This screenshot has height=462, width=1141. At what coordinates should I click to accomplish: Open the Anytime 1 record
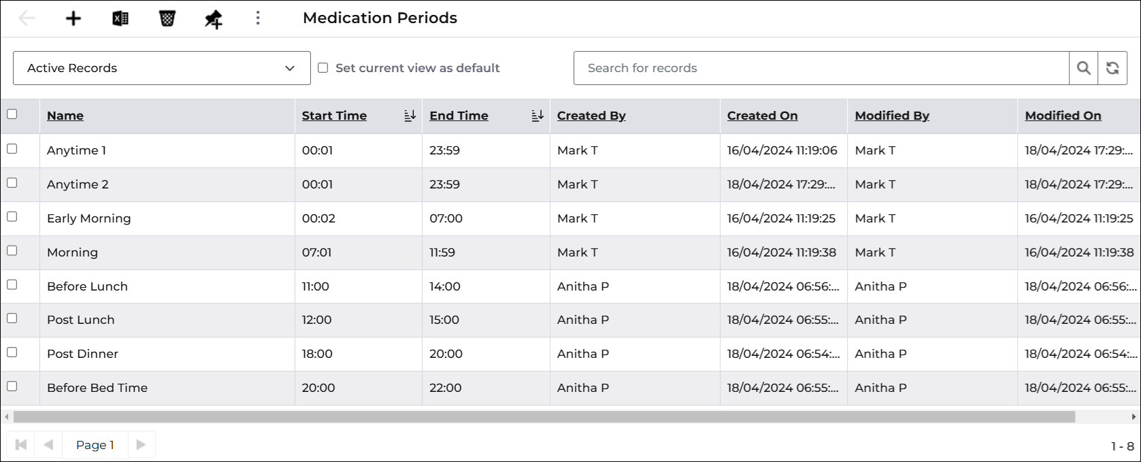76,150
